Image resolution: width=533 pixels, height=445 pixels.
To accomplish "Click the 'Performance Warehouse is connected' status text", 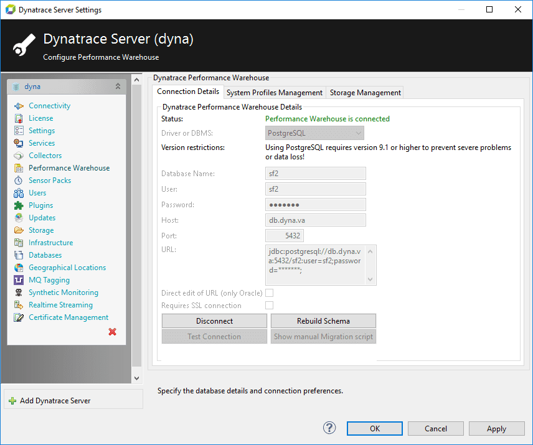I will point(328,119).
